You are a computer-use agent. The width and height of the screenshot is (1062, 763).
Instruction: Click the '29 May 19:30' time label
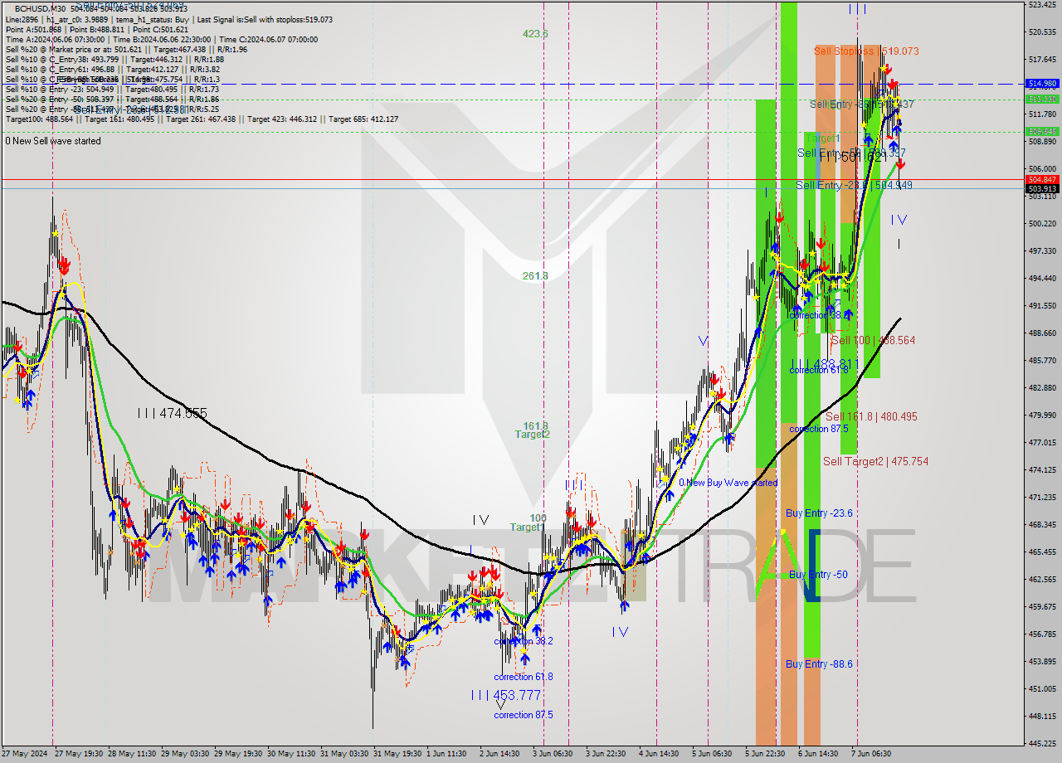[x=239, y=754]
